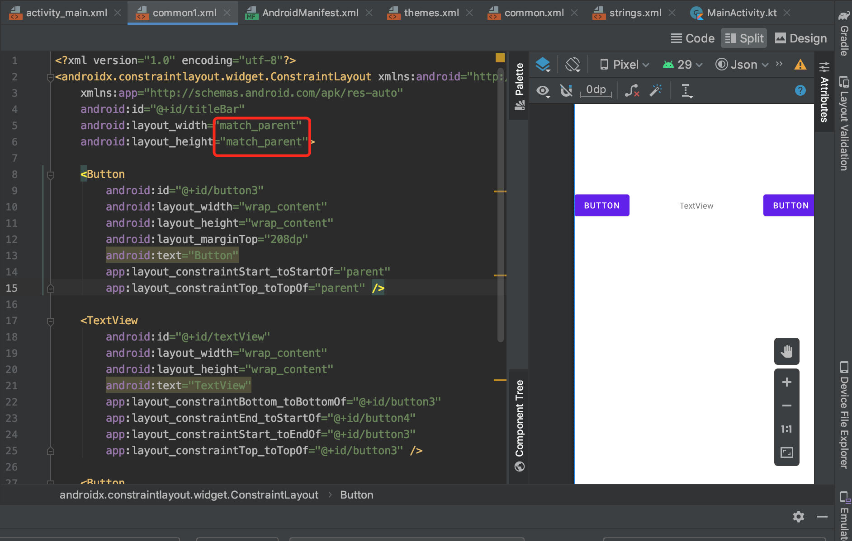Open the settings gear icon
The width and height of the screenshot is (852, 541).
click(x=799, y=517)
